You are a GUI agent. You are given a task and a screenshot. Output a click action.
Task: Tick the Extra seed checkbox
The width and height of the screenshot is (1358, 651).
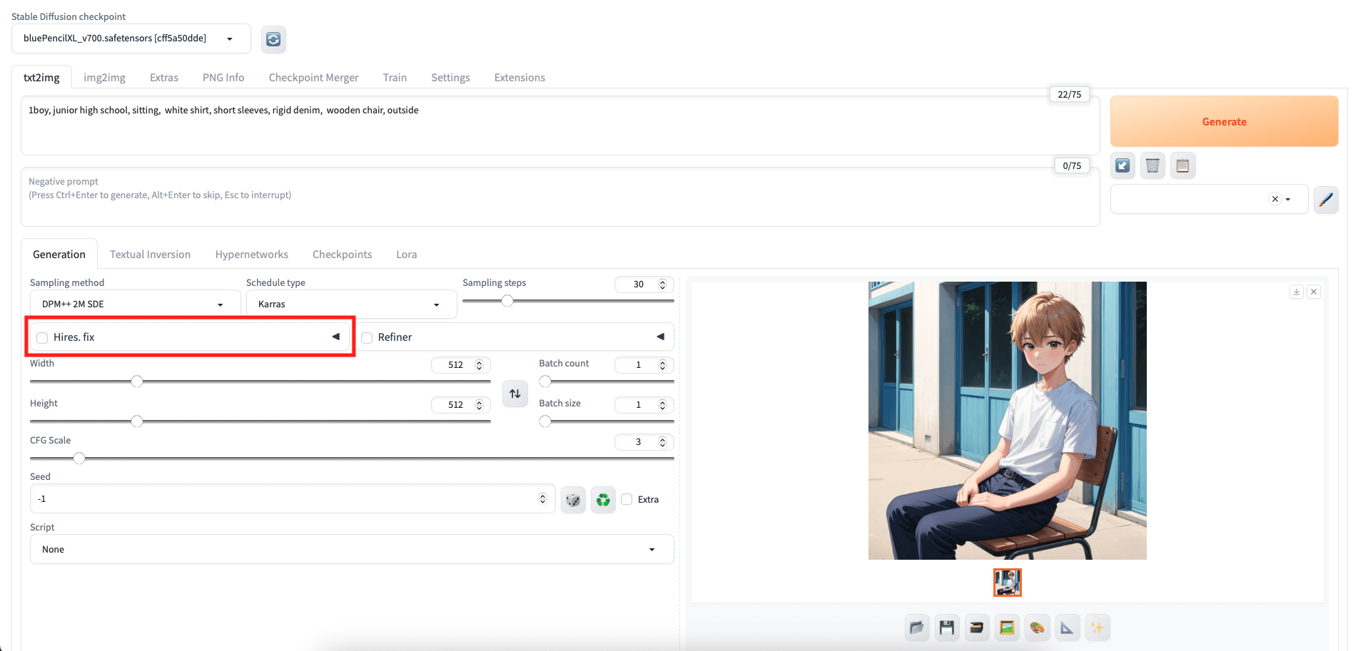point(627,499)
